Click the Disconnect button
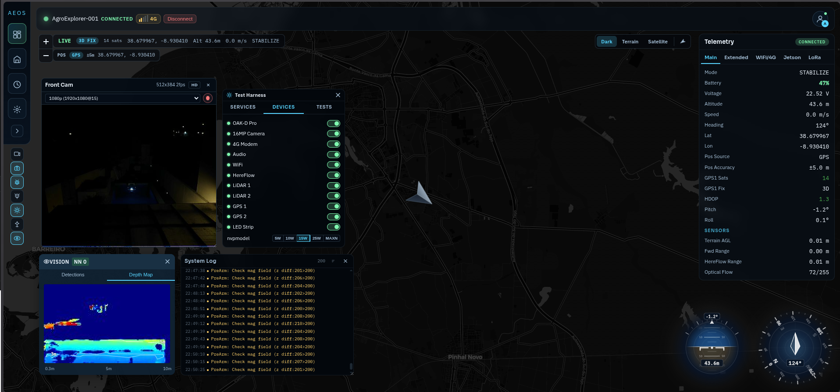 click(x=180, y=19)
